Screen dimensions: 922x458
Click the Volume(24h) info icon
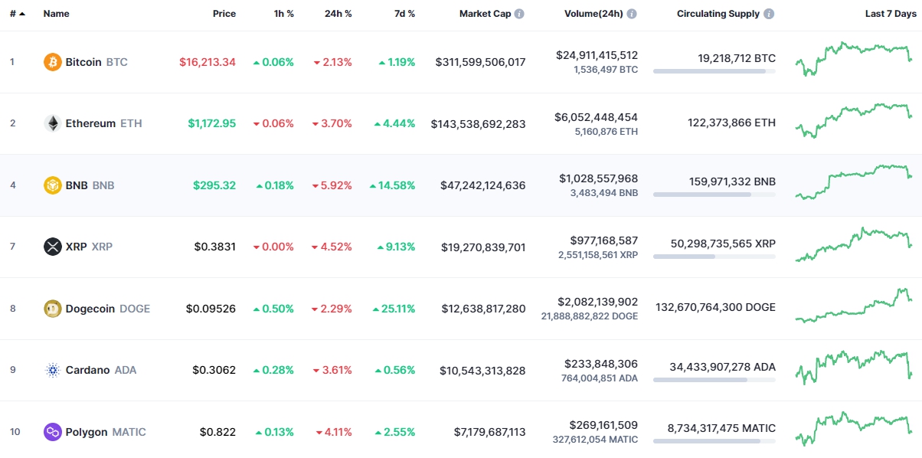pyautogui.click(x=631, y=14)
